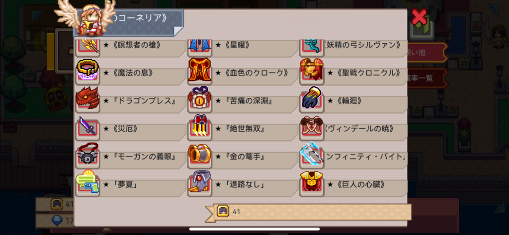Select the 聖戦クロニクル item row
The width and height of the screenshot is (509, 235).
coord(353,73)
